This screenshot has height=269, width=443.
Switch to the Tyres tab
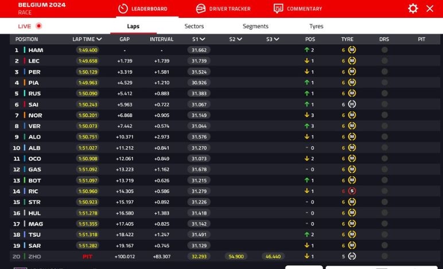tap(316, 26)
